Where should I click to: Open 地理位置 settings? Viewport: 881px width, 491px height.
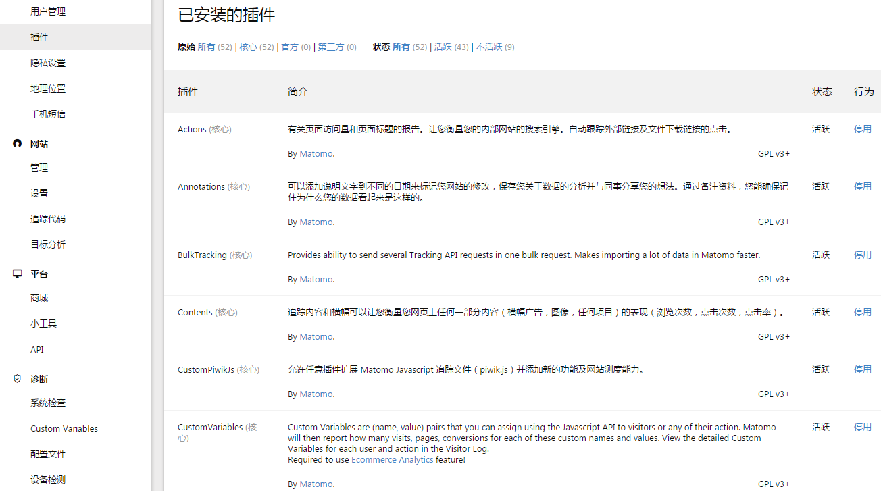48,88
